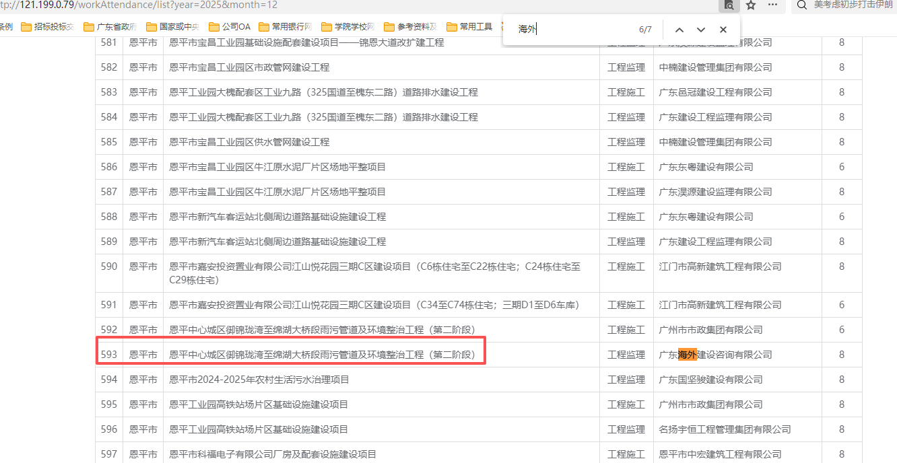Open the 公司OA bookmark folder
This screenshot has height=463, width=897.
click(230, 27)
